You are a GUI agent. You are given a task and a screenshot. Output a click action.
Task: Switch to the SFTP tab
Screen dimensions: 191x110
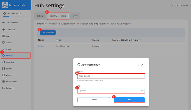(75, 16)
